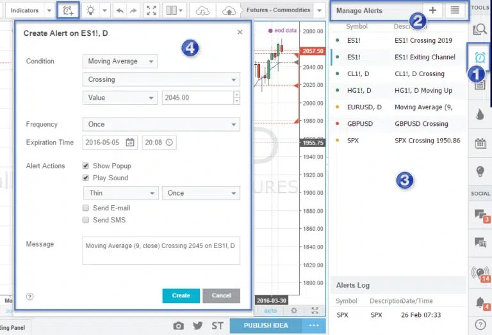This screenshot has height=335, width=492.
Task: Expand dropdown arrow next to lightbulb
Action: tap(104, 11)
